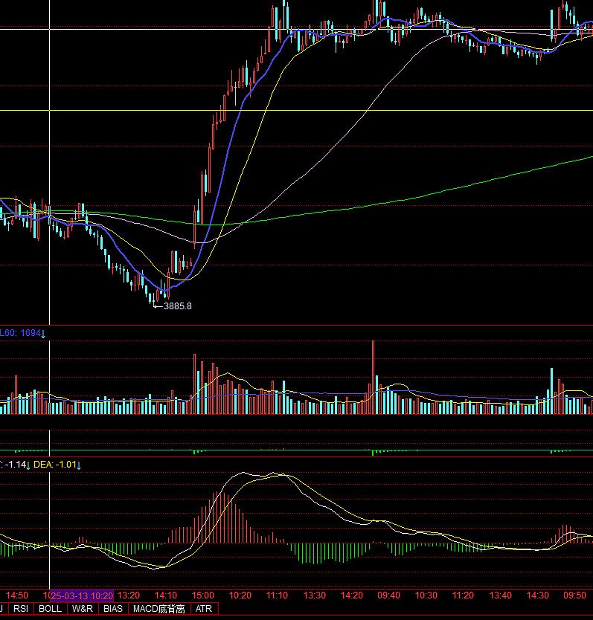Click the DEA -1.01 indicator value label
Image resolution: width=593 pixels, height=620 pixels.
pos(56,465)
